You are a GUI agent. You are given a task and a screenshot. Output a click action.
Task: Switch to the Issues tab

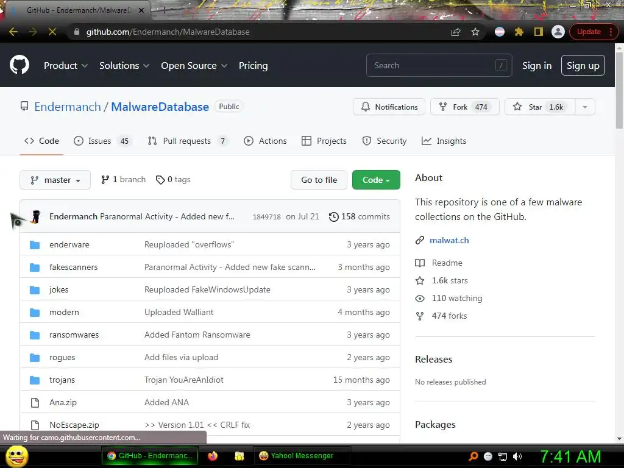(x=102, y=141)
